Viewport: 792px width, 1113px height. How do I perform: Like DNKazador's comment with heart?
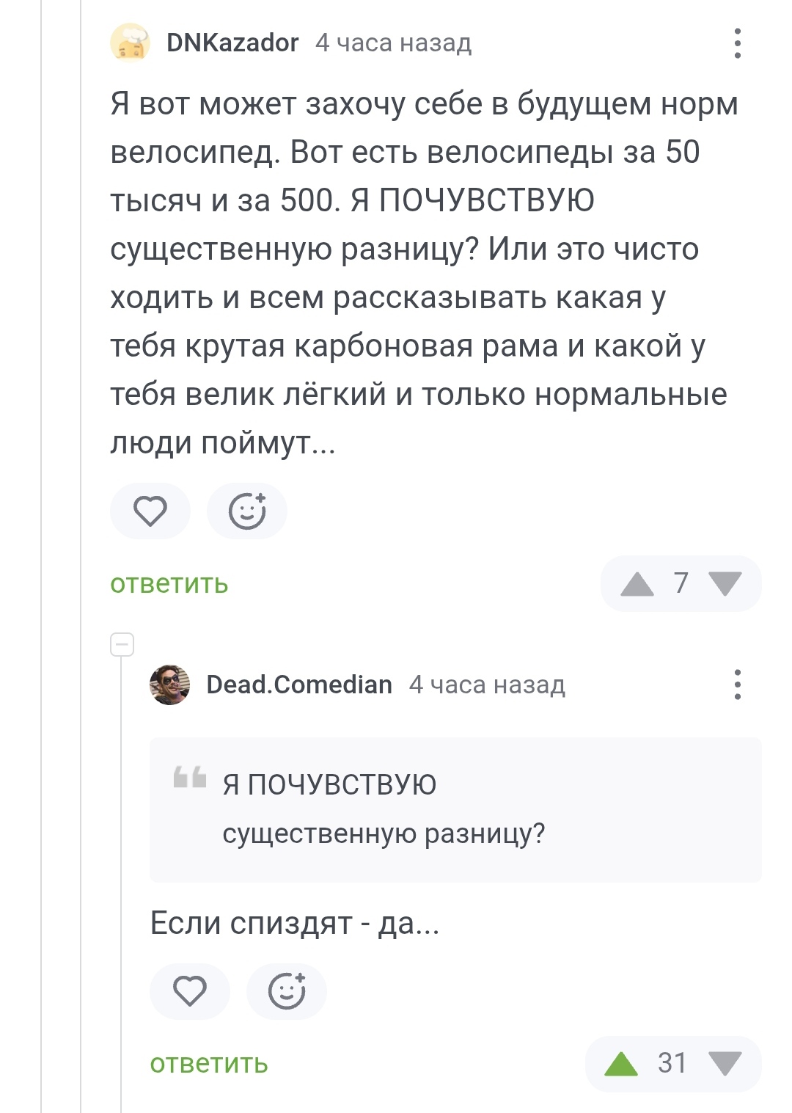(150, 511)
